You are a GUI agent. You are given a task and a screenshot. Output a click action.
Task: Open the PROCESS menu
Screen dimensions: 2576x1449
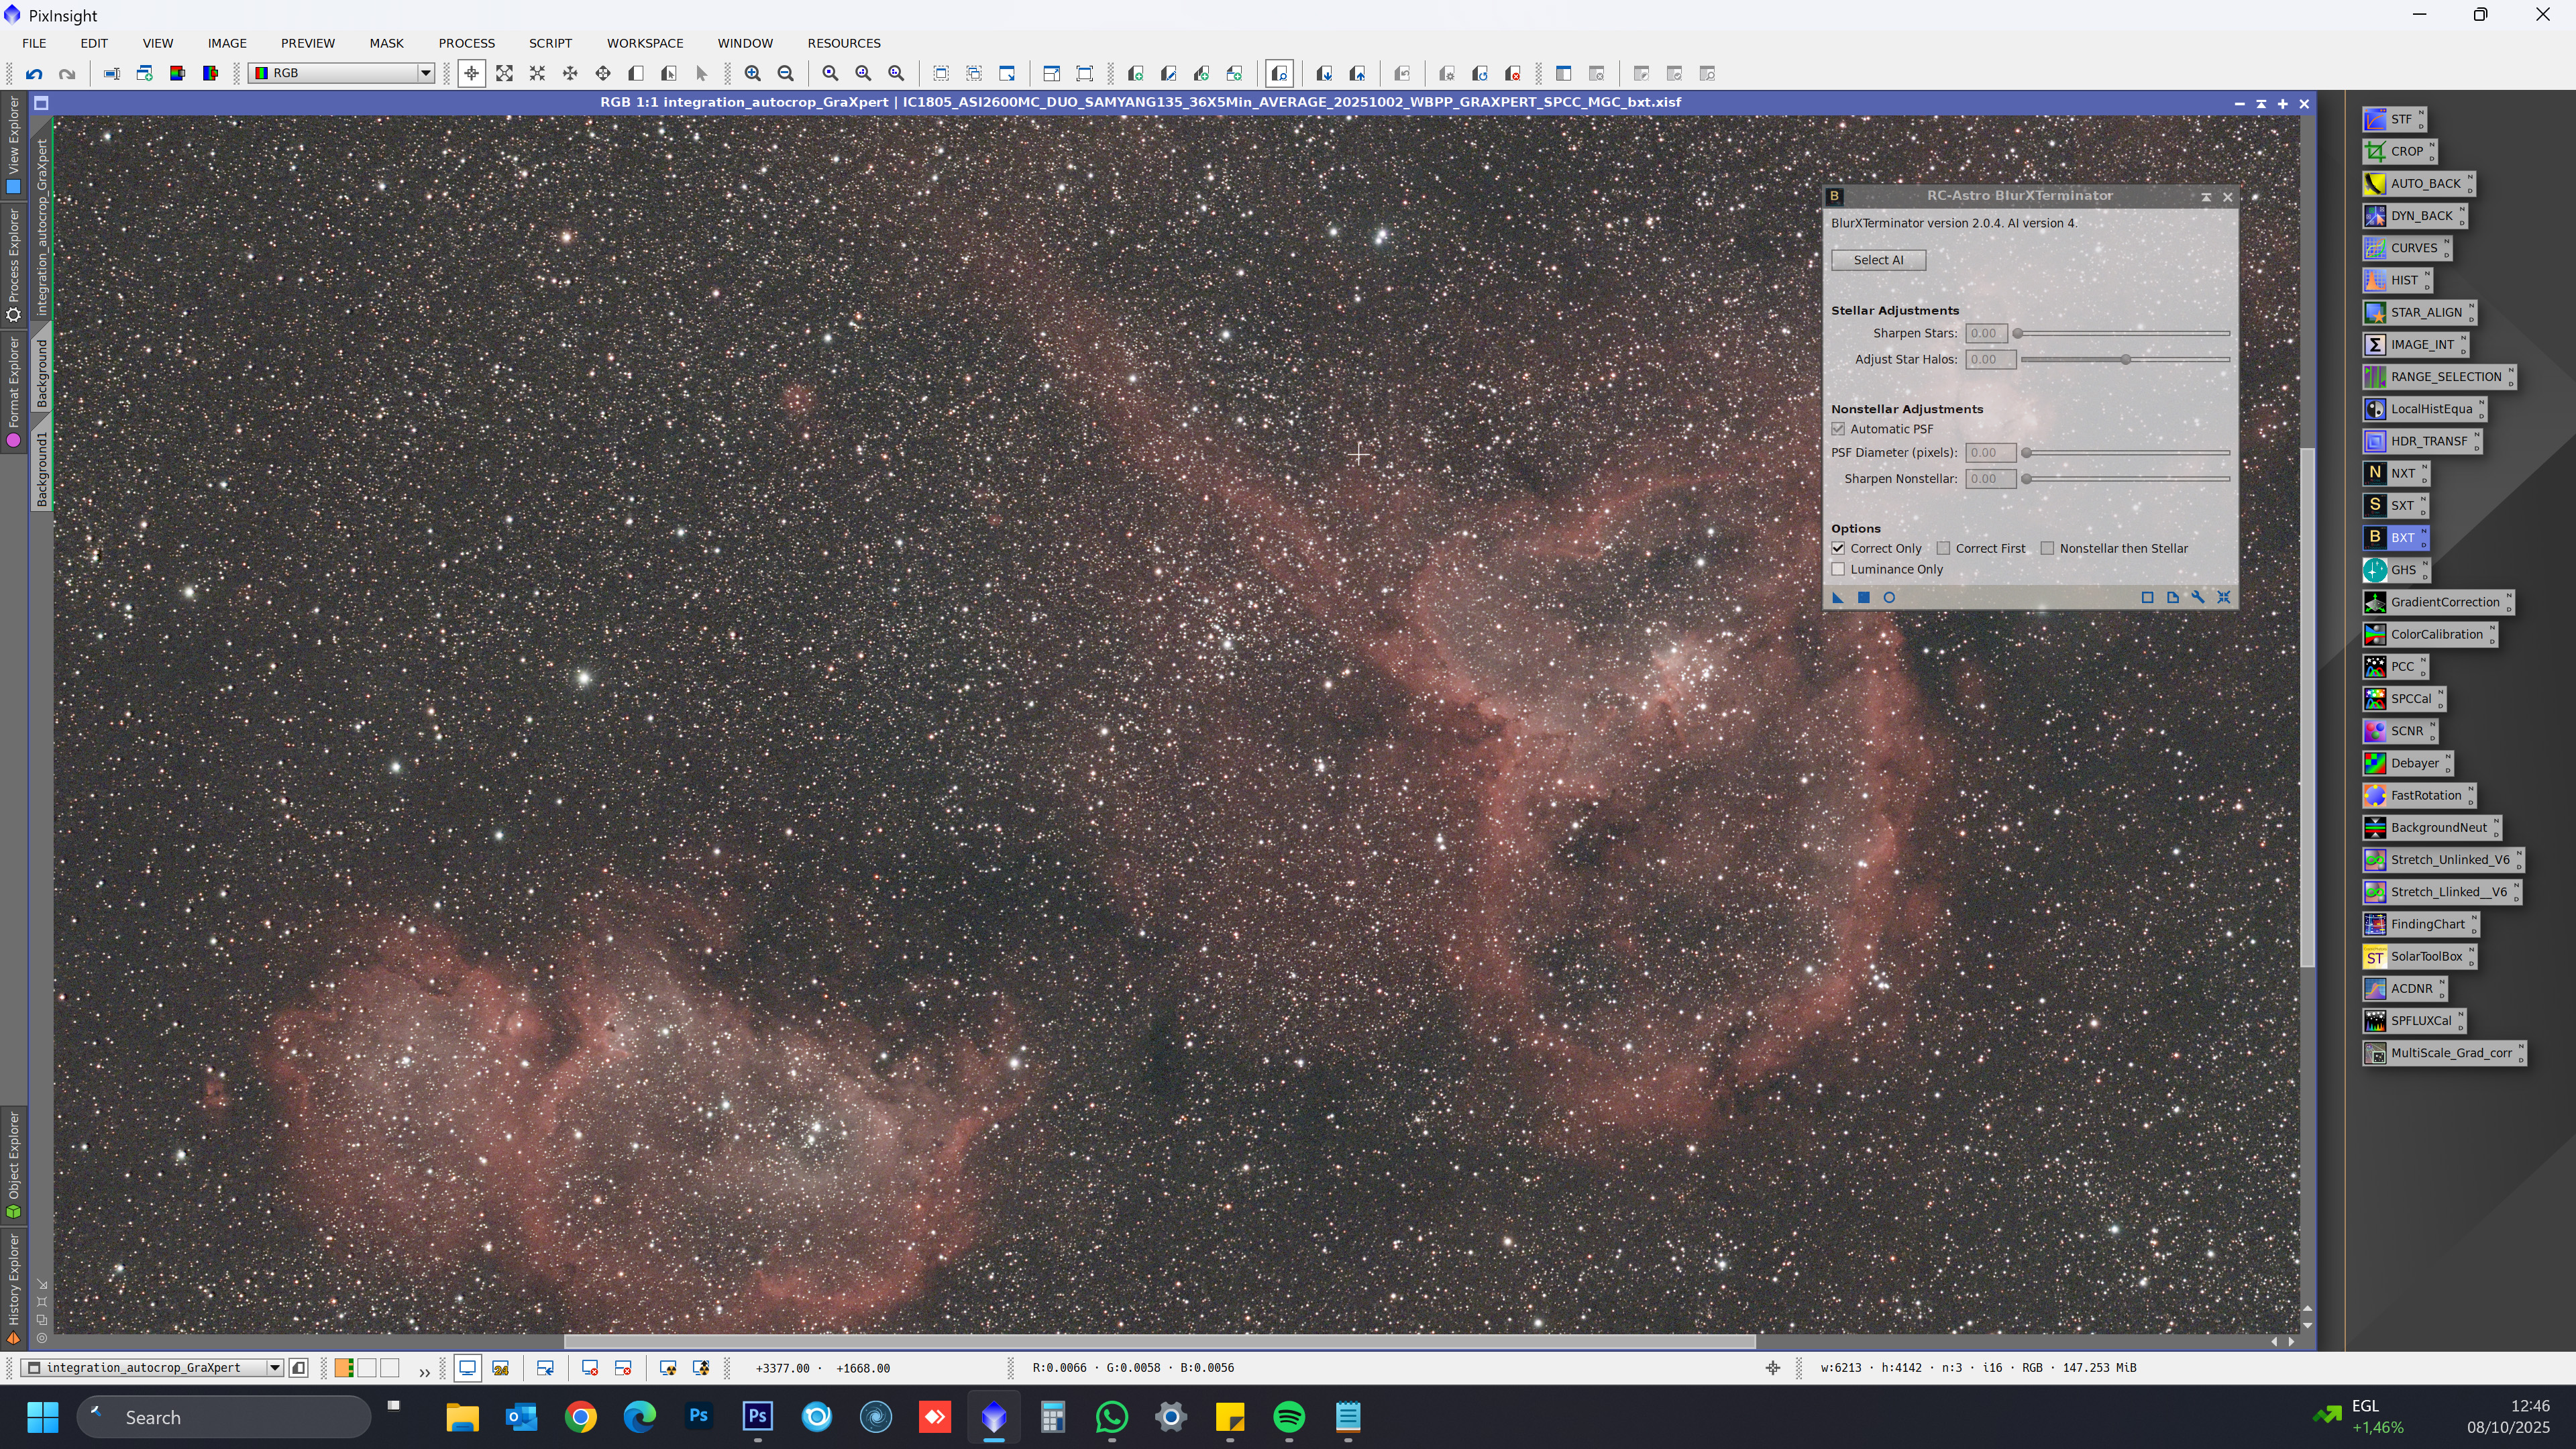[x=466, y=43]
